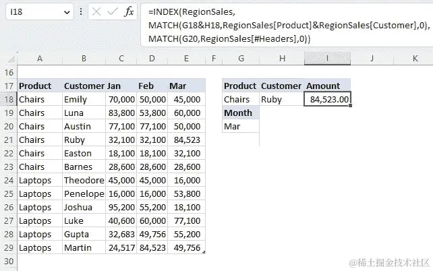Click the Insert Function fx icon
This screenshot has width=433, height=271.
tap(130, 12)
